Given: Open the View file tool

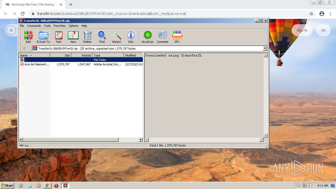Looking at the screenshot, I should [x=73, y=37].
